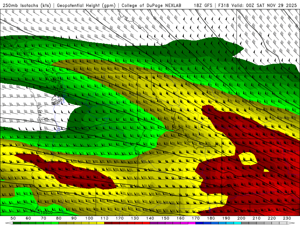The image size is (300, 225).
Task: Select the darkest green swatch starting at 50
Action: pyautogui.click(x=16, y=223)
